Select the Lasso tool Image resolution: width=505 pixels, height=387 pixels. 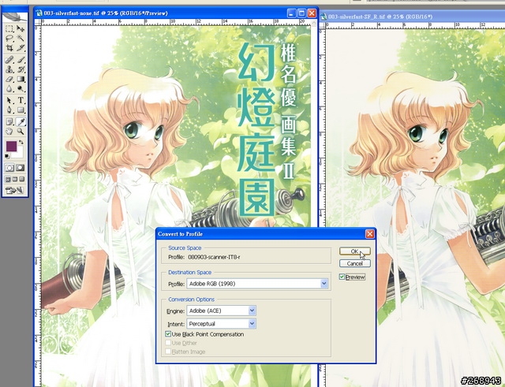pyautogui.click(x=9, y=39)
